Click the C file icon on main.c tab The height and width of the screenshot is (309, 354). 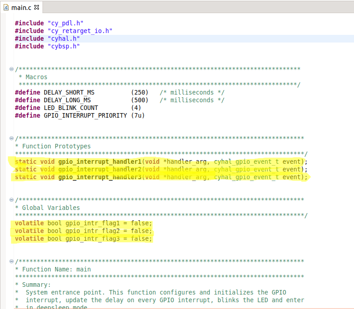(6, 7)
